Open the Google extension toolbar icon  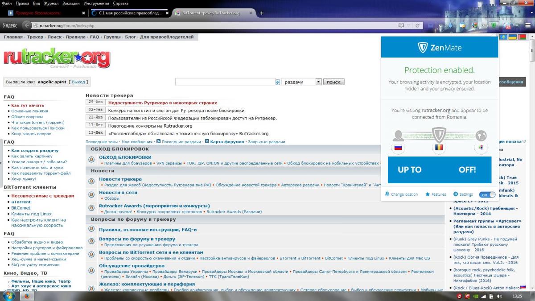pos(474,25)
